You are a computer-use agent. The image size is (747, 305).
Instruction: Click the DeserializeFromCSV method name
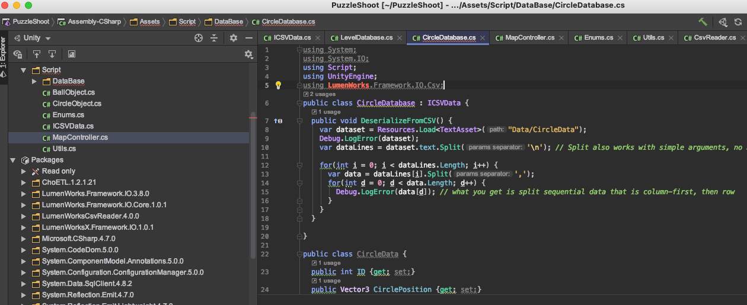[398, 121]
